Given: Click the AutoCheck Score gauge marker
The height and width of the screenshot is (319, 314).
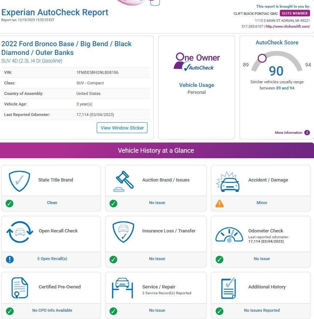Looking at the screenshot, I should pos(262,58).
